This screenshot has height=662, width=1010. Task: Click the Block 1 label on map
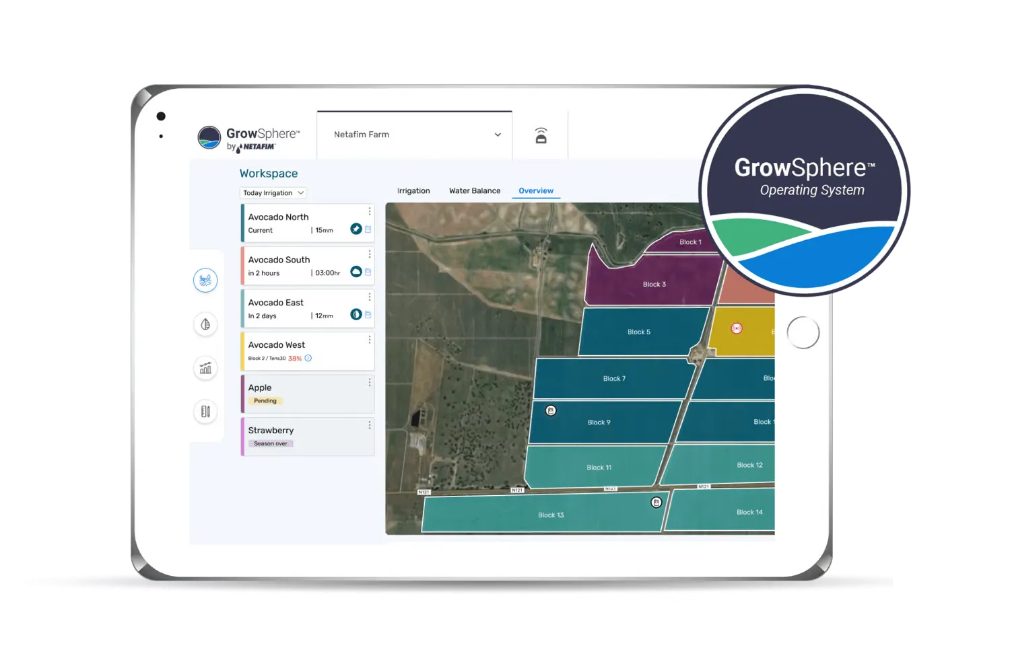tap(690, 242)
